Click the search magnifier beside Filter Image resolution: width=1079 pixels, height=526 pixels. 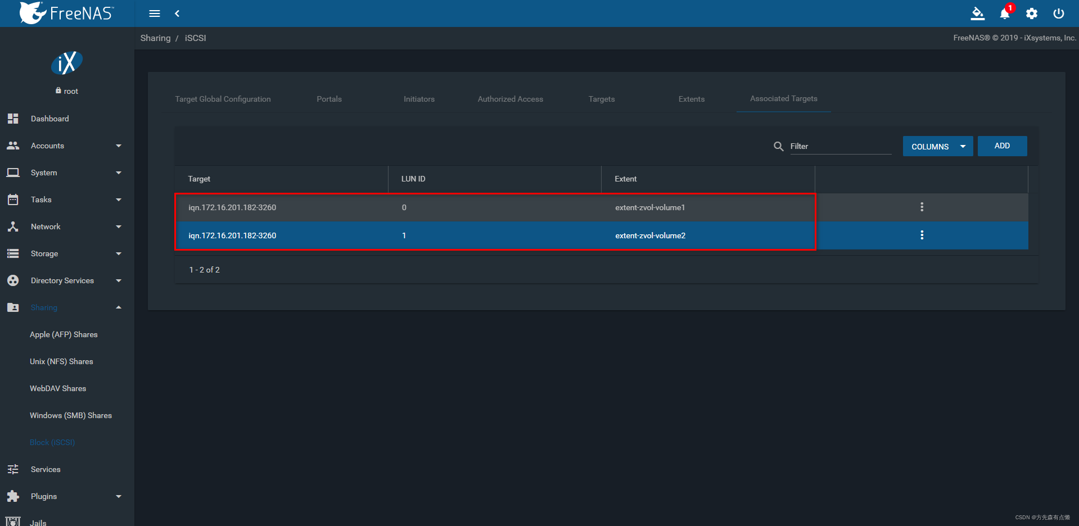pyautogui.click(x=778, y=146)
